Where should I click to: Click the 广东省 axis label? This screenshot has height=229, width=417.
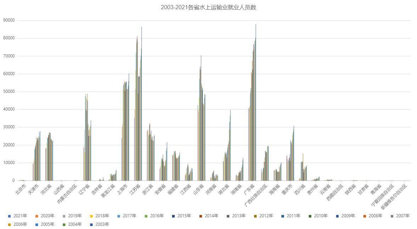pyautogui.click(x=250, y=189)
